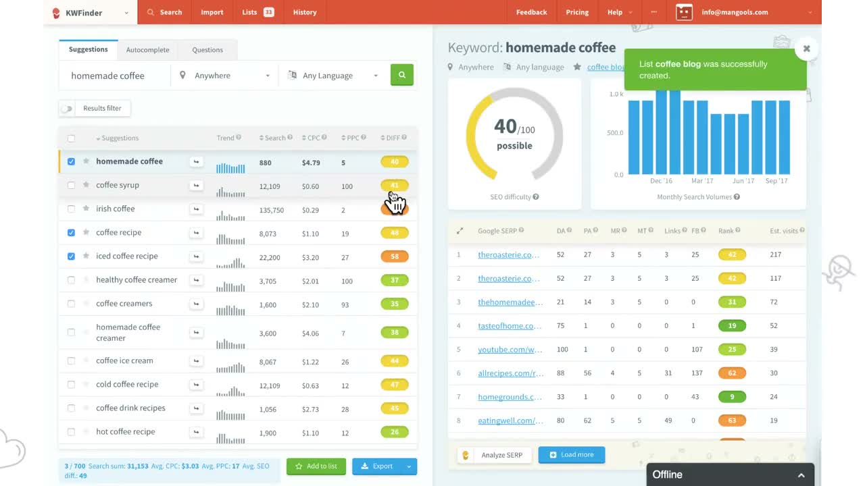This screenshot has height=486, width=865.
Task: Uncheck the homemade coffee checkbox
Action: [71, 161]
